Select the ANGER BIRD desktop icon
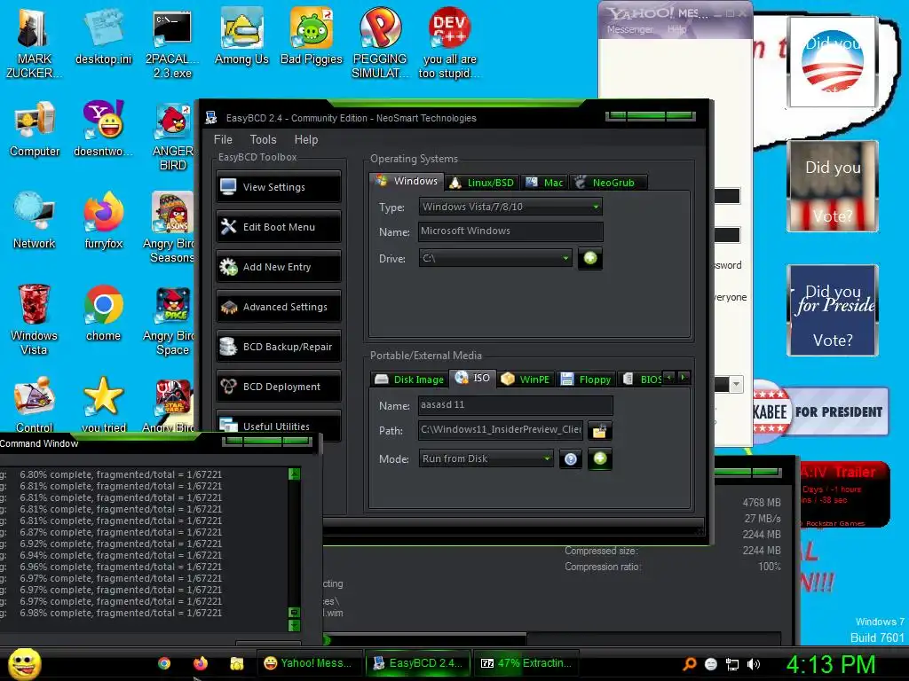This screenshot has width=909, height=681. (172, 137)
